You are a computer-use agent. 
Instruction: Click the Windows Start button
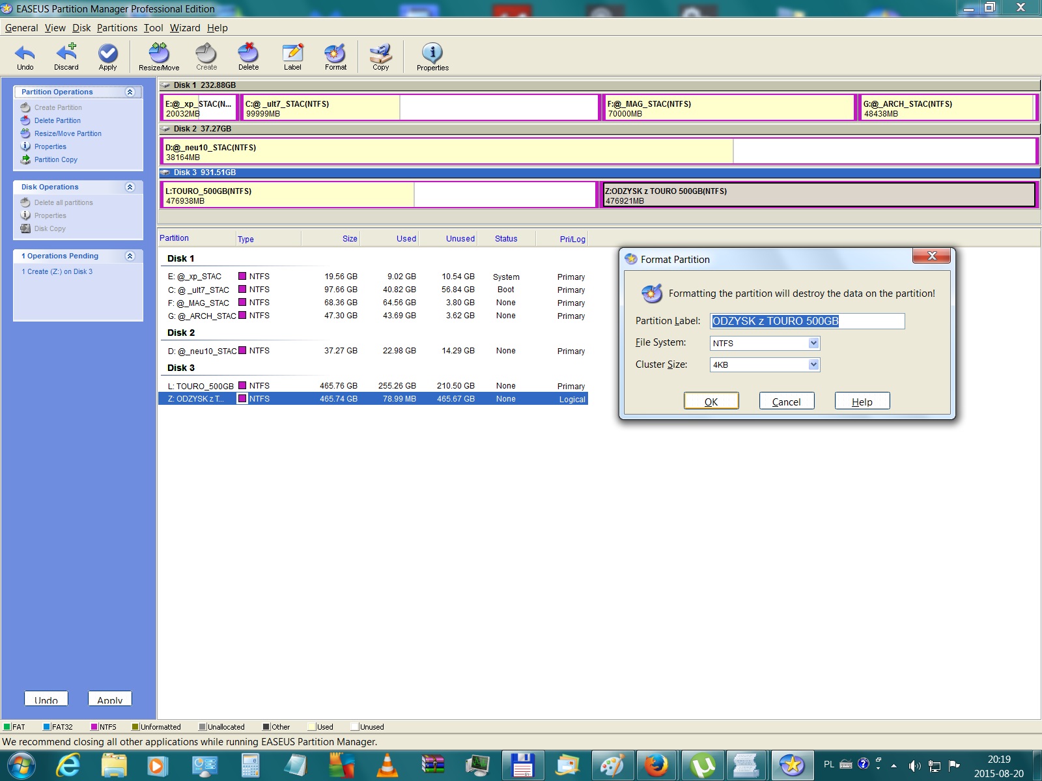(21, 765)
